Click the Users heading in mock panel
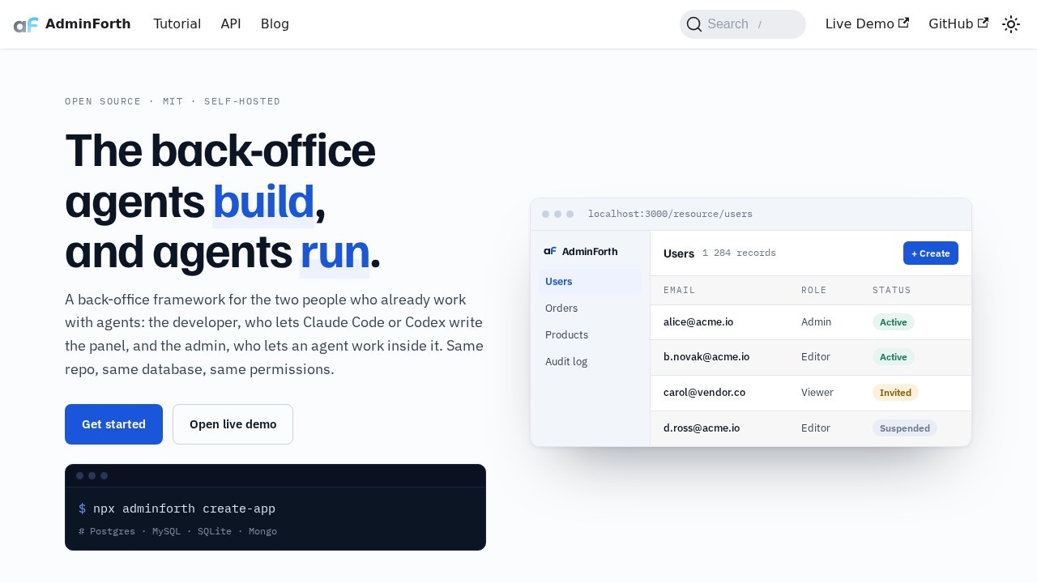 [679, 253]
